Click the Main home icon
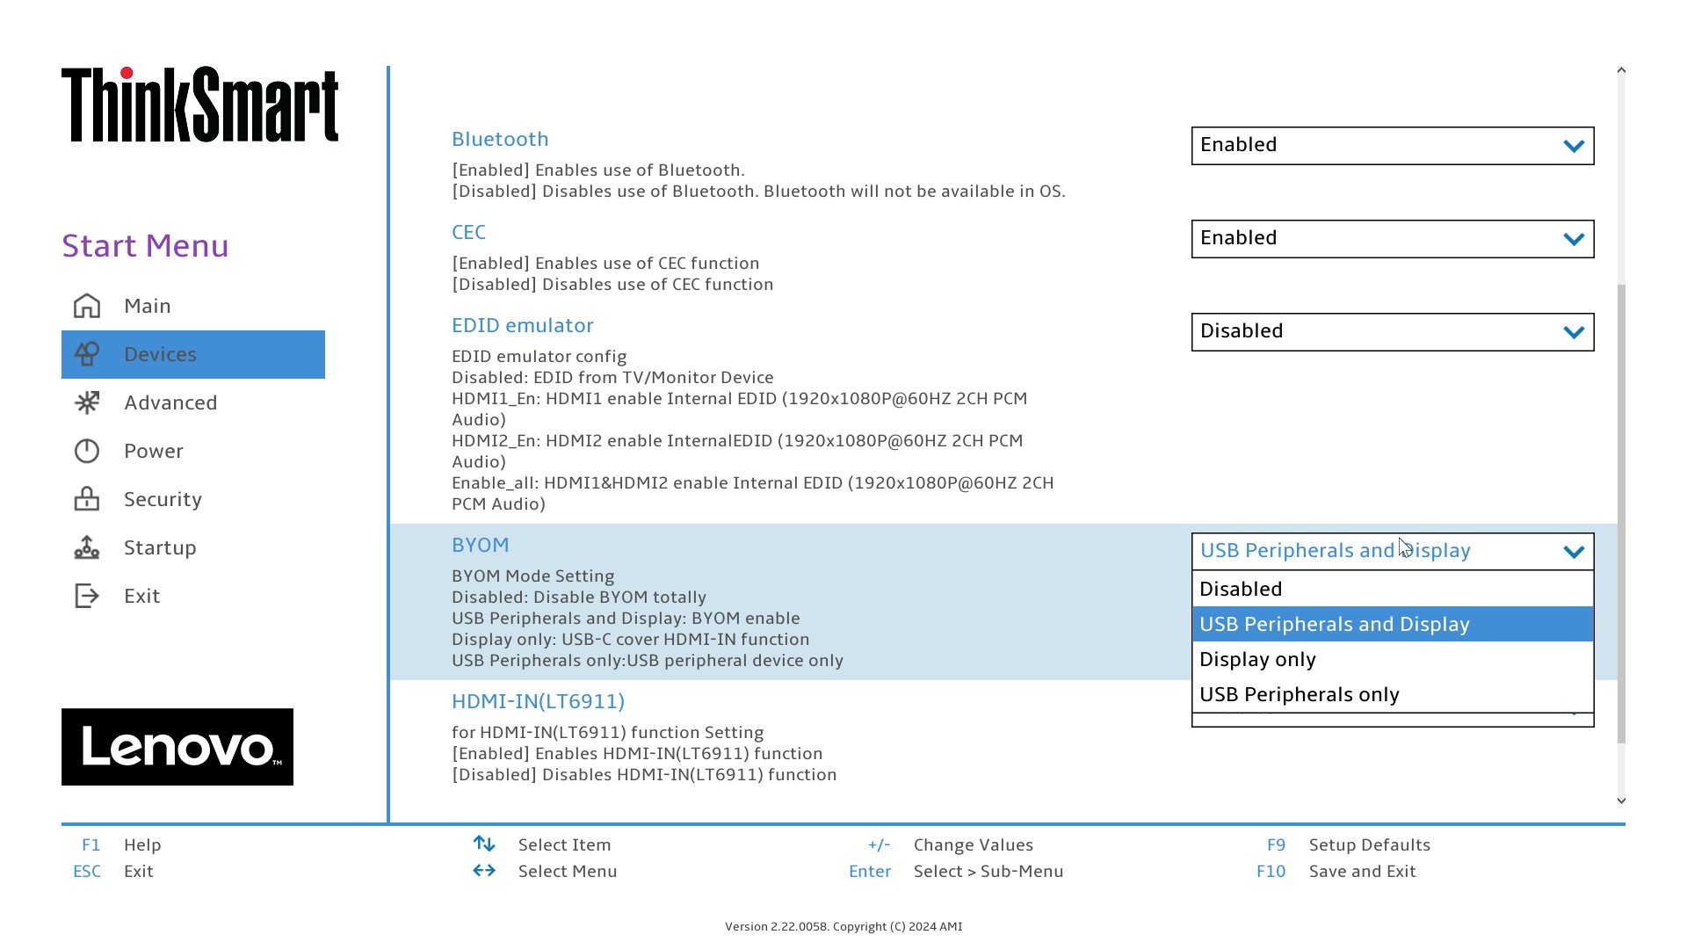Screen dimensions: 1687x949 coord(87,306)
